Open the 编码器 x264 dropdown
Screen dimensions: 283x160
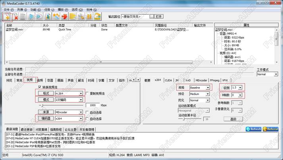tap(81, 118)
